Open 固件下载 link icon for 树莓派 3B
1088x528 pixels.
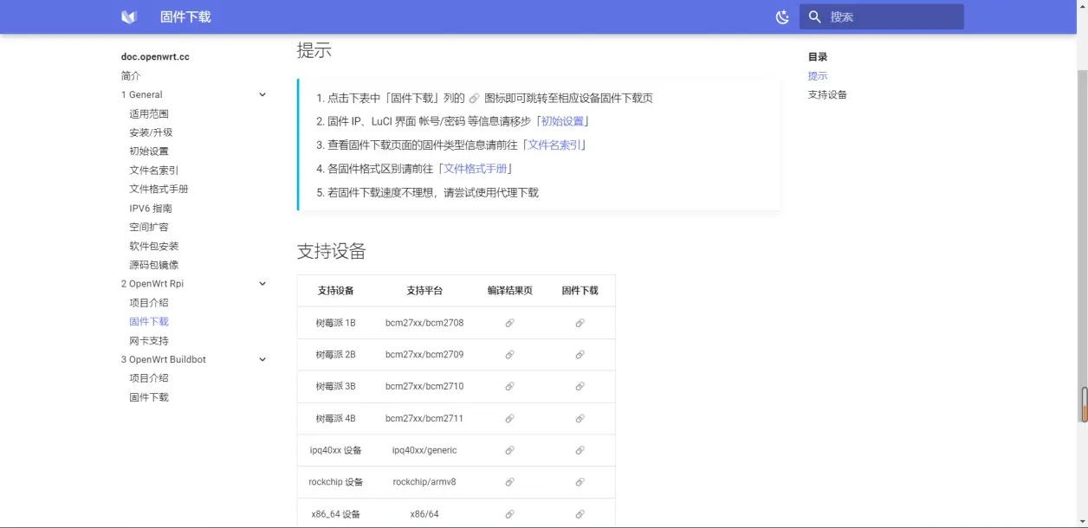580,386
